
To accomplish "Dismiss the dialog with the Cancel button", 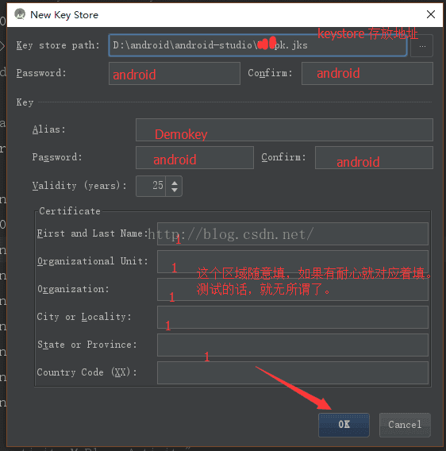I will pyautogui.click(x=405, y=425).
